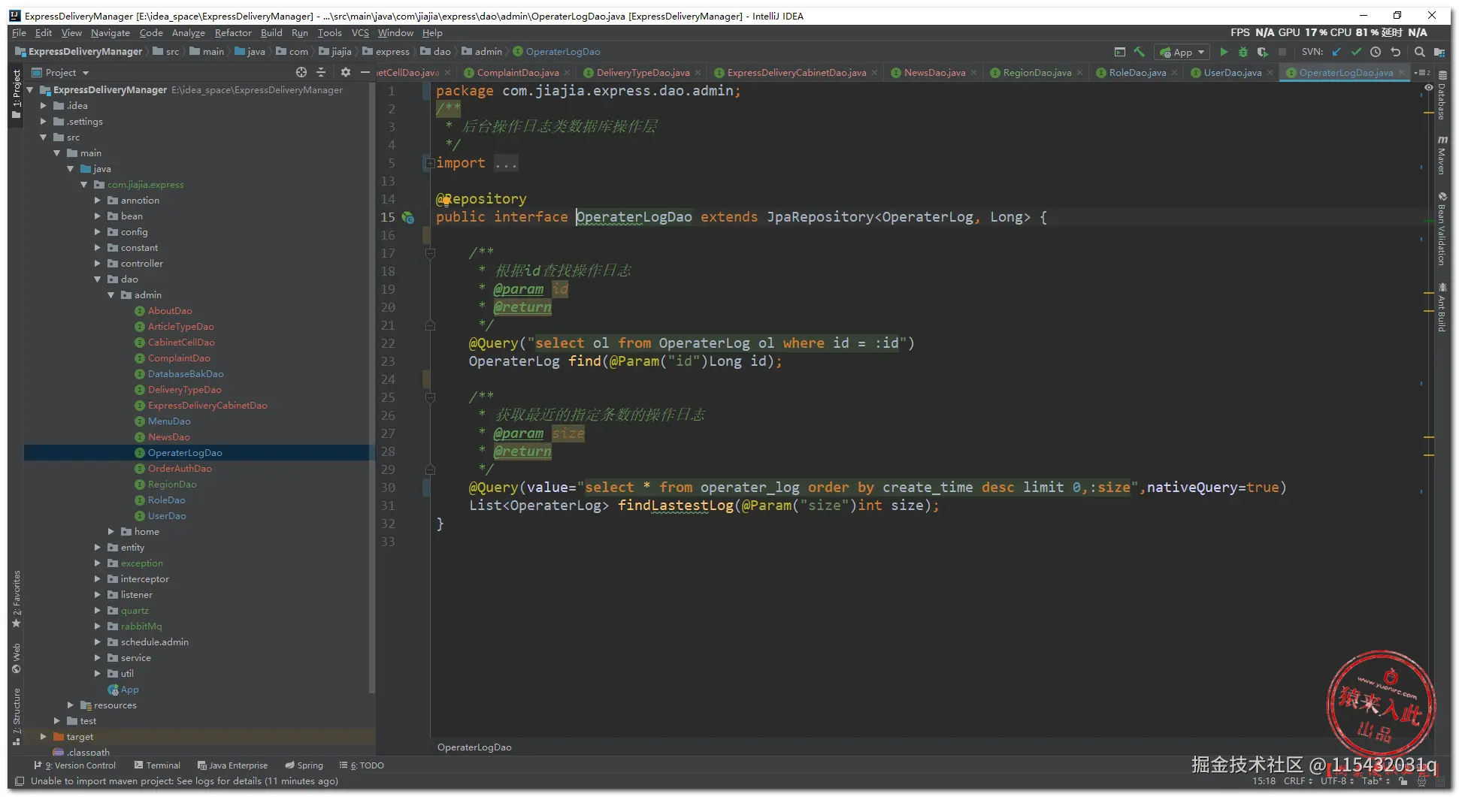Open the App run configuration dropdown
The width and height of the screenshot is (1459, 797).
[x=1182, y=52]
